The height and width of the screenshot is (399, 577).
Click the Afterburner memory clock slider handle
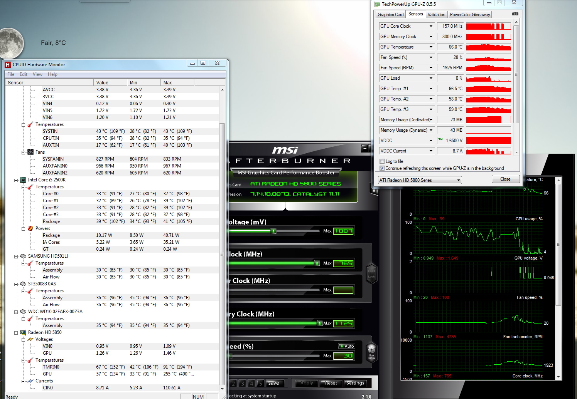point(320,324)
